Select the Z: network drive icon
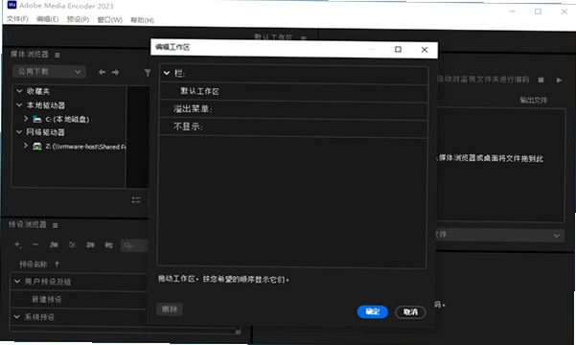 pyautogui.click(x=36, y=147)
